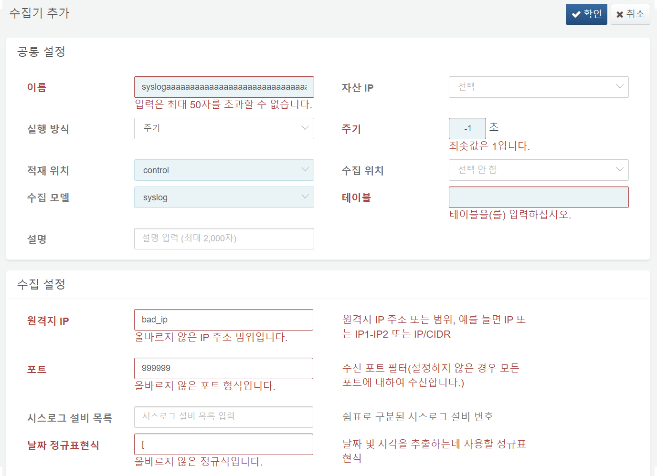
Task: Click the 쉼표로 구분된 시스로그 설비 번호 hint
Action: (x=418, y=417)
